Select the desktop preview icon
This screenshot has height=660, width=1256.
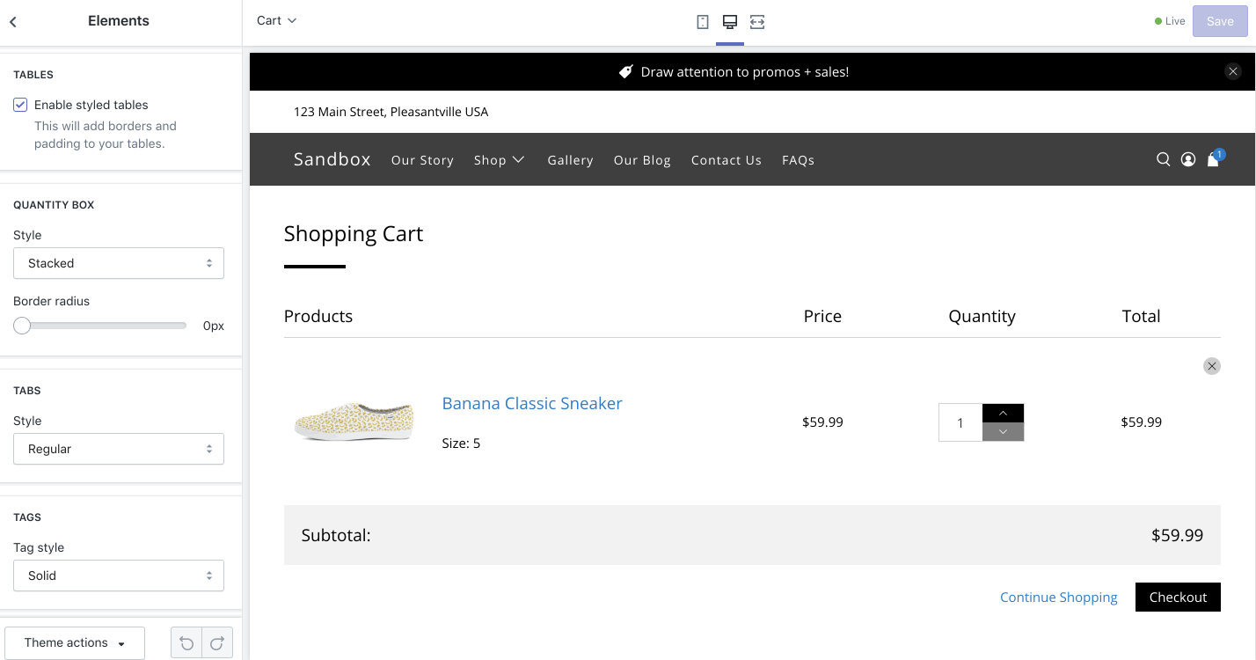click(729, 22)
